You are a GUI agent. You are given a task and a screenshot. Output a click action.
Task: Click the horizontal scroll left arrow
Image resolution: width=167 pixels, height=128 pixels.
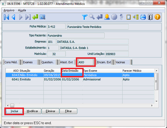tap(8, 105)
